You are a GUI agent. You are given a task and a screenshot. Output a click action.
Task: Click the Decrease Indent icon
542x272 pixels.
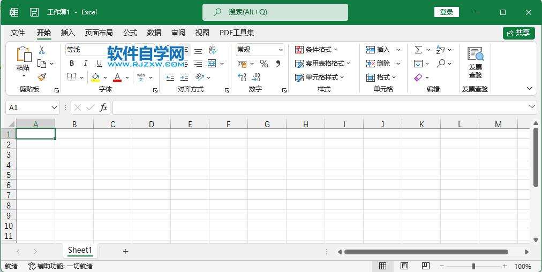170,77
